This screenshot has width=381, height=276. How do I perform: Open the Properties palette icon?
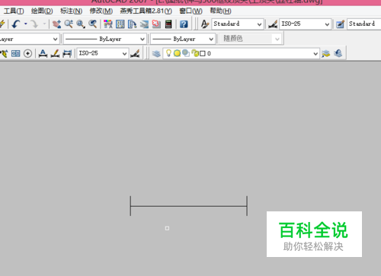tap(108, 24)
